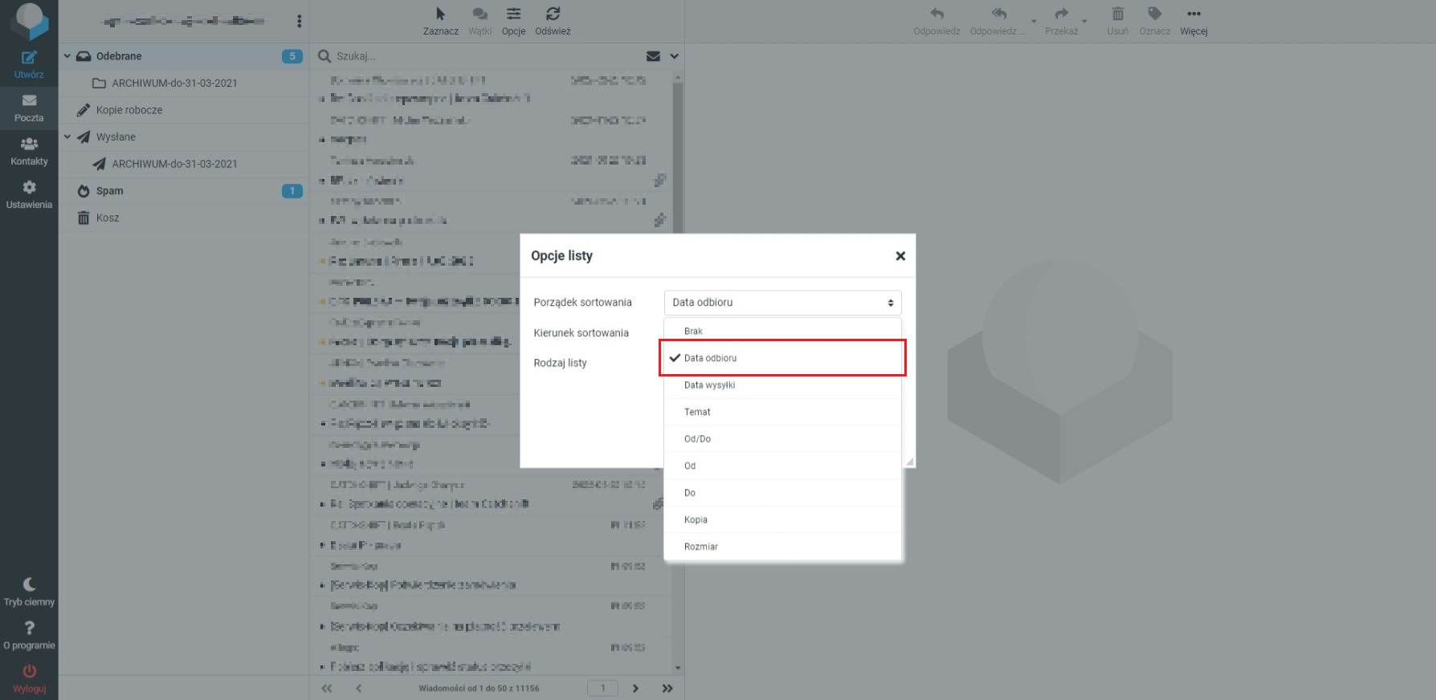The width and height of the screenshot is (1436, 700).
Task: Click the Szukaj search field
Action: click(482, 56)
